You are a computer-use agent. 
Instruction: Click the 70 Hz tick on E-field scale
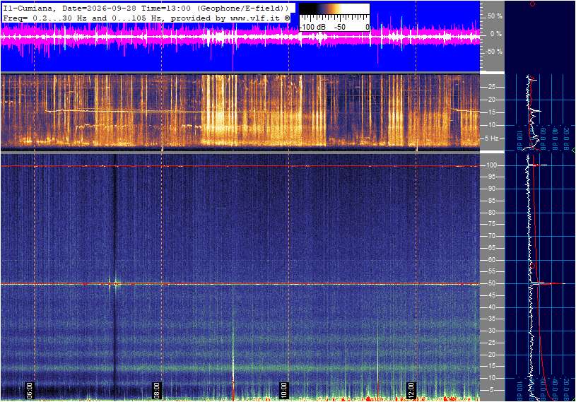[x=491, y=236]
